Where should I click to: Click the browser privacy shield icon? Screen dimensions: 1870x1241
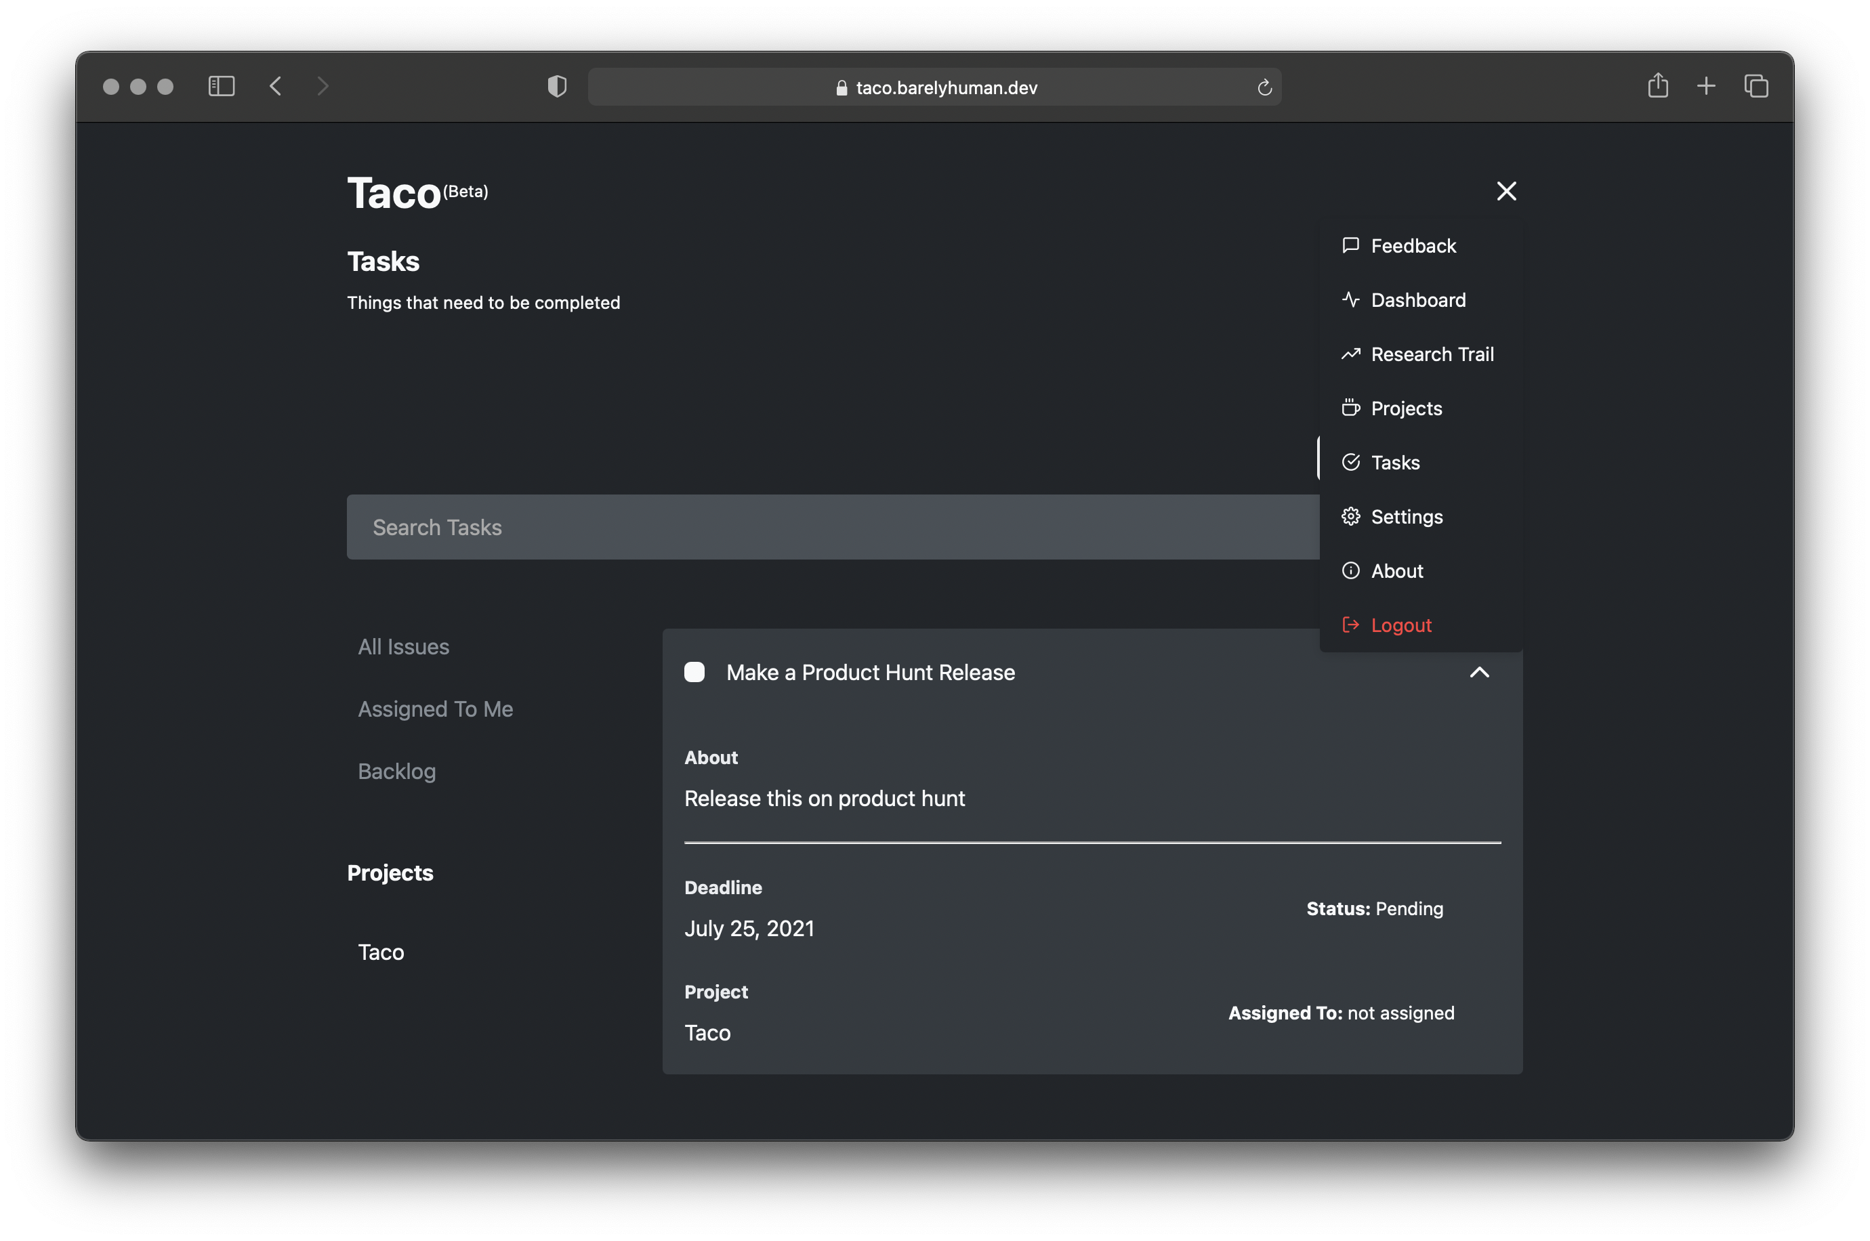557,86
